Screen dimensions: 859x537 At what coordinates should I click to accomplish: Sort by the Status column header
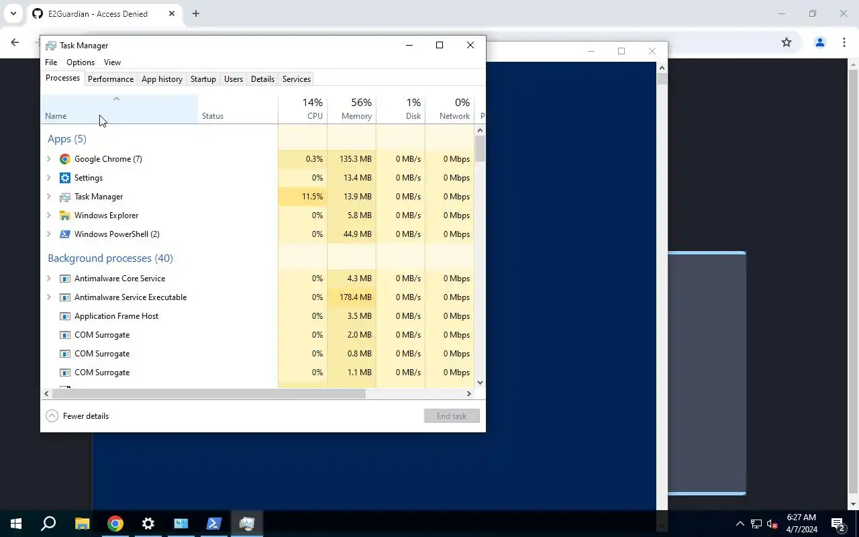pyautogui.click(x=238, y=109)
